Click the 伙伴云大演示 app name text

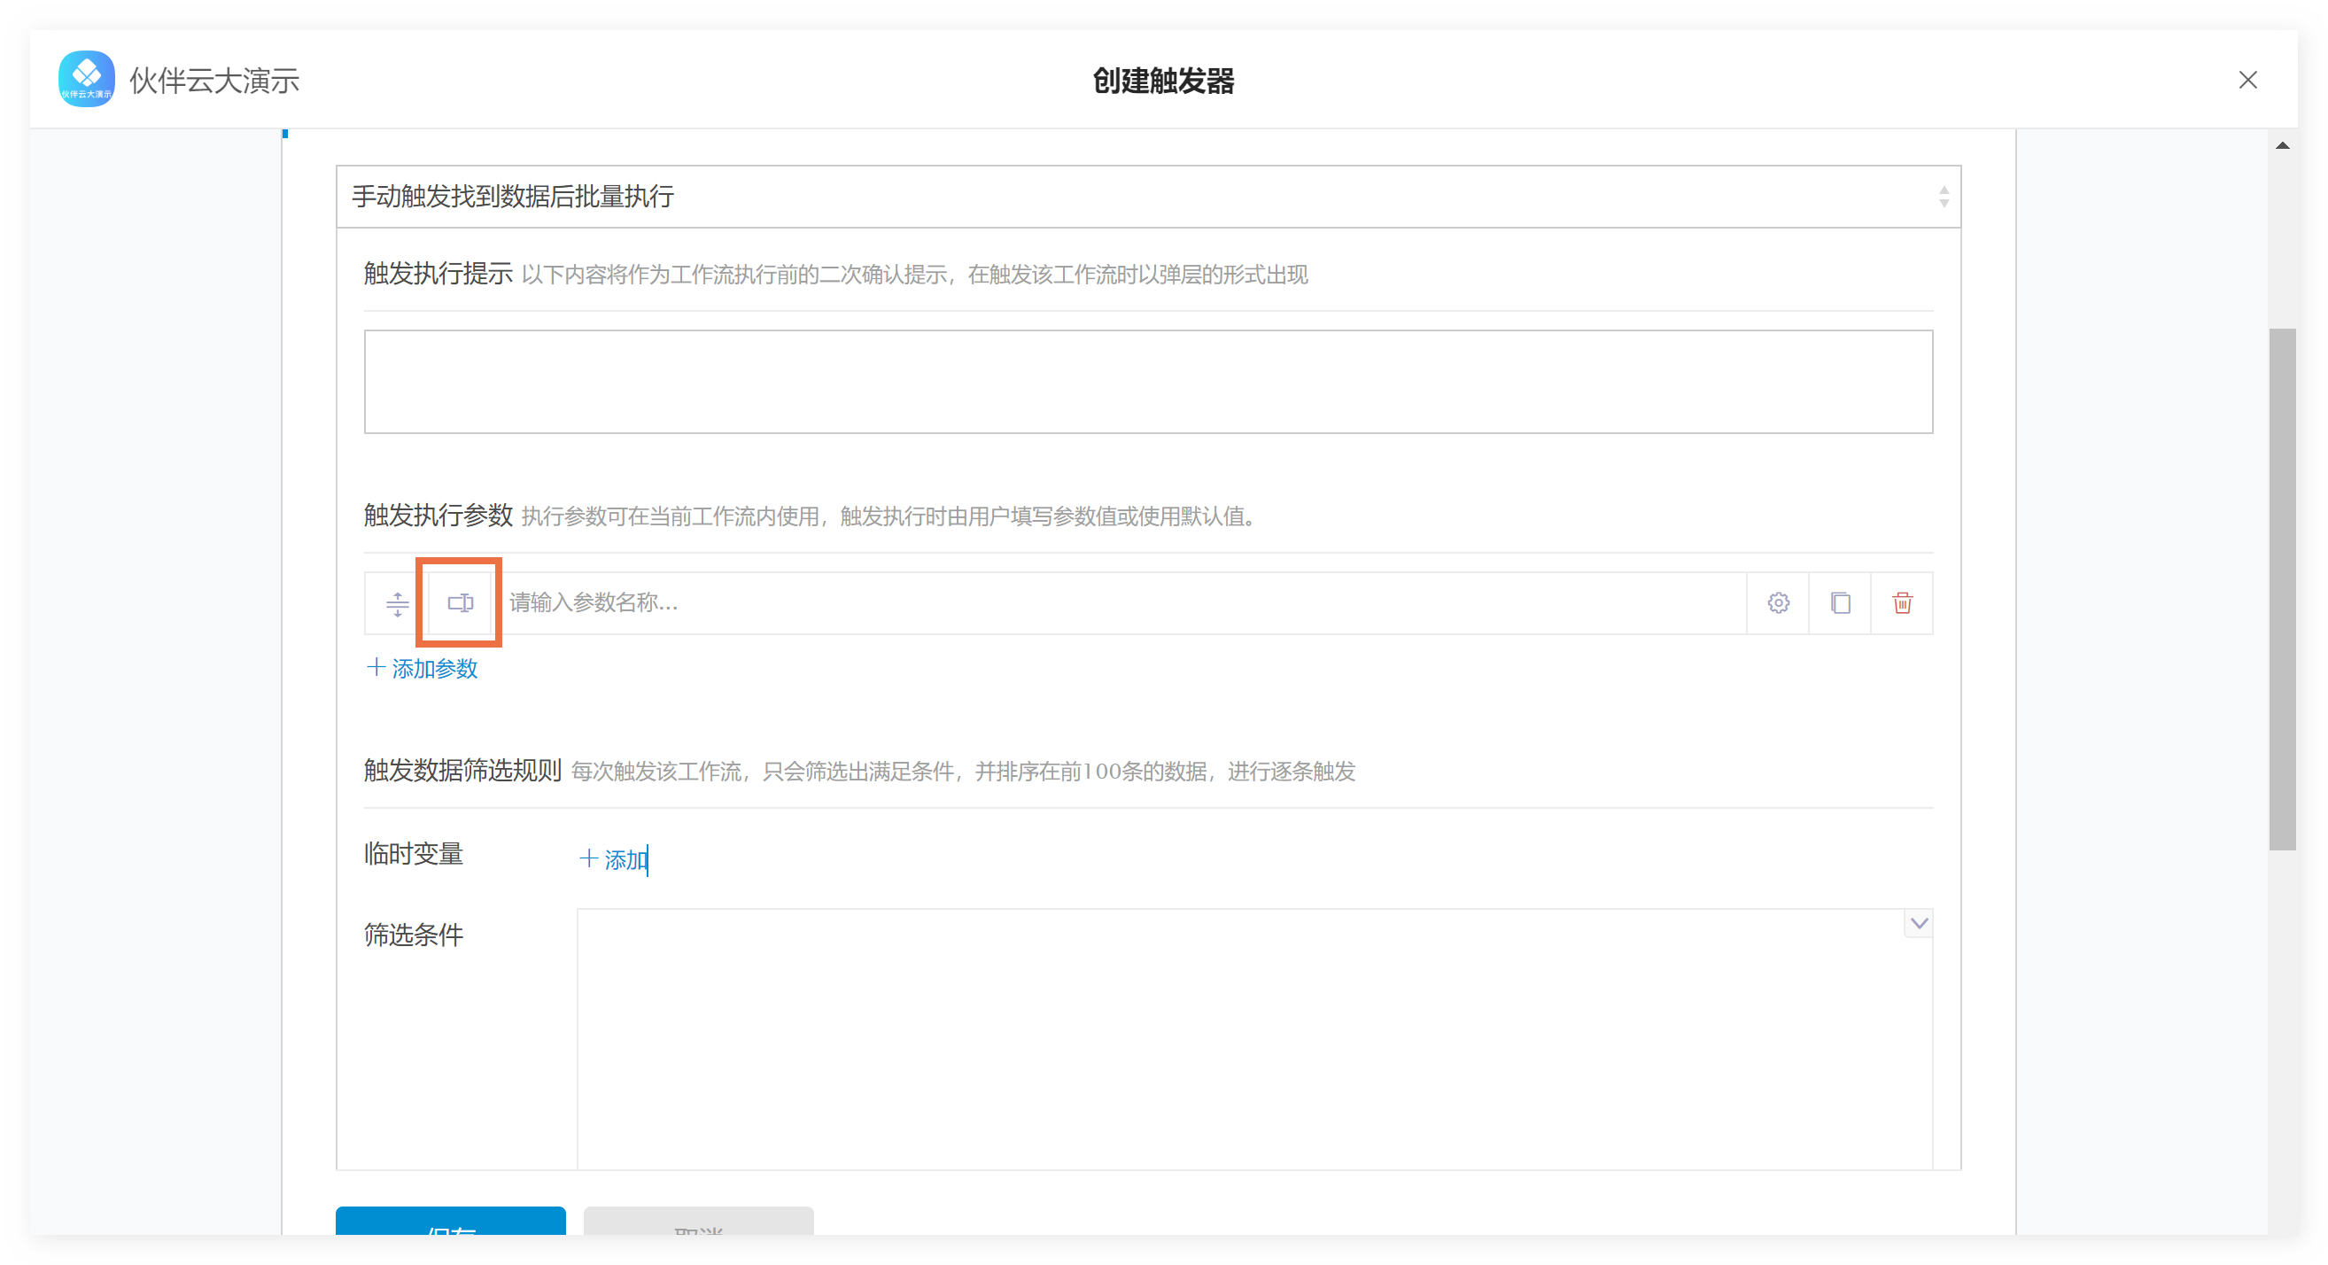tap(214, 81)
